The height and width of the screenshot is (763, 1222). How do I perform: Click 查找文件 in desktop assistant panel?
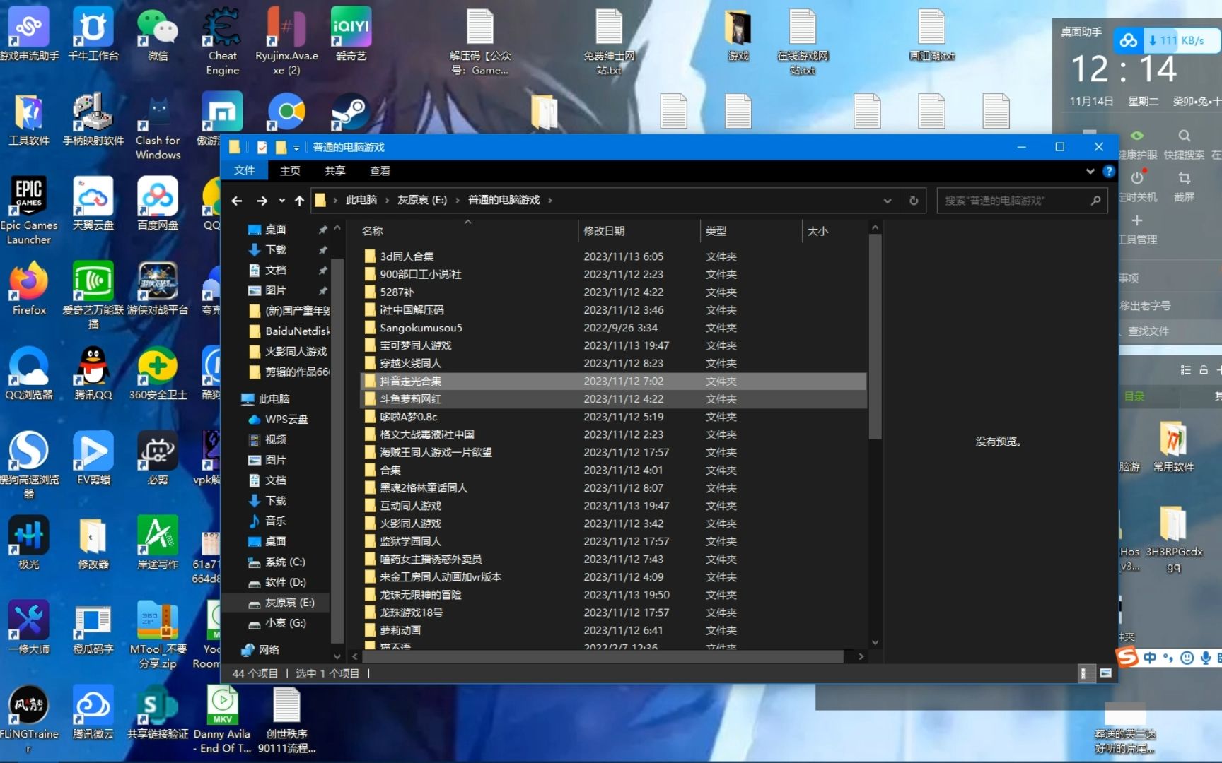click(x=1148, y=331)
